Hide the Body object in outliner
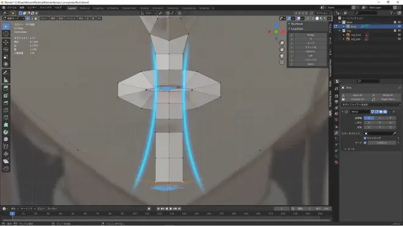This screenshot has width=403, height=226. coord(399,26)
